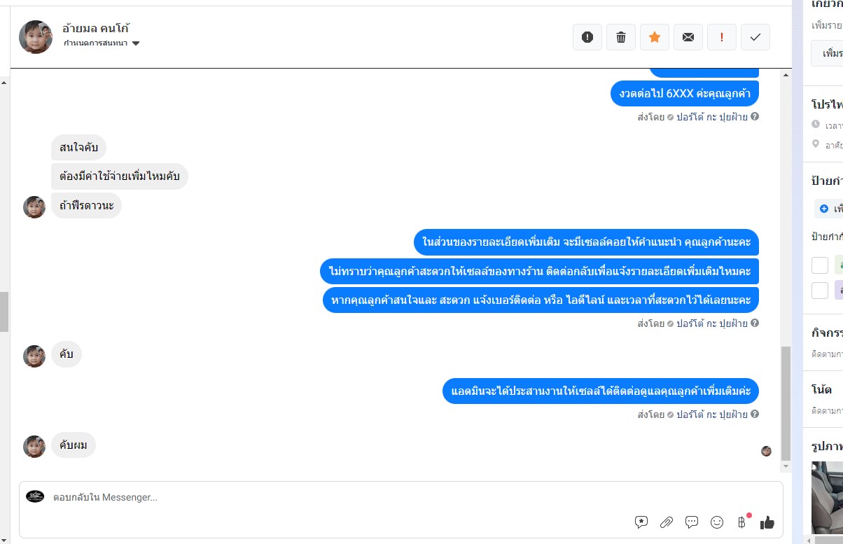The image size is (843, 544).
Task: Check the first label checkbox
Action: click(820, 266)
